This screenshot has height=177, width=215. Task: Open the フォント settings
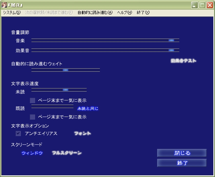click(82, 133)
